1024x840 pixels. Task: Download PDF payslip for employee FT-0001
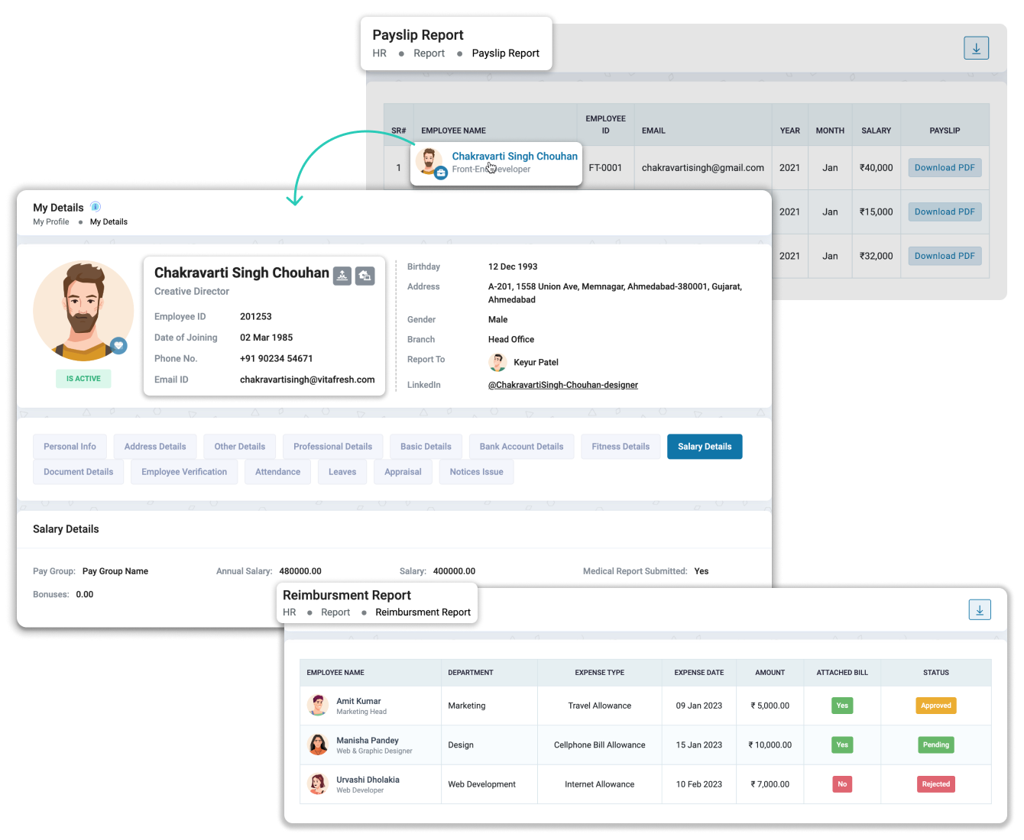pos(945,167)
